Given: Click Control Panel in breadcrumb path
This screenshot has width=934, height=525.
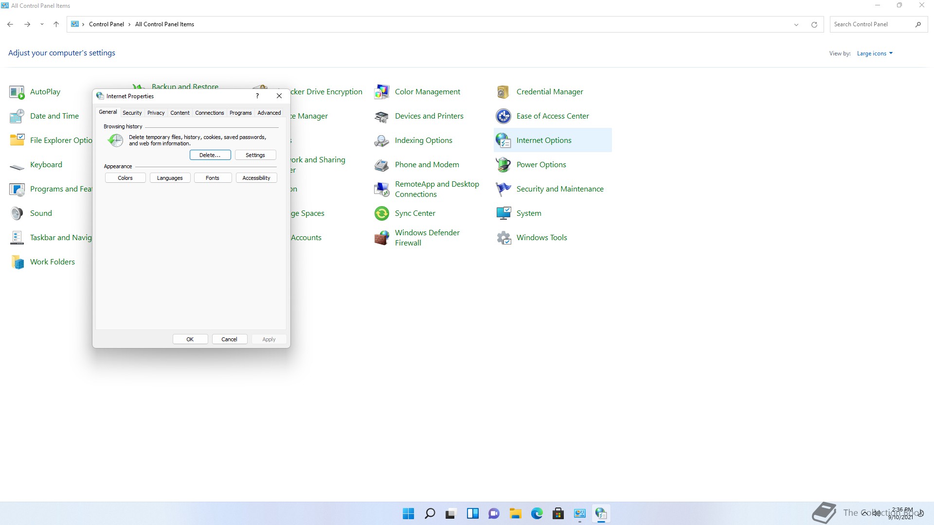Looking at the screenshot, I should tap(107, 24).
